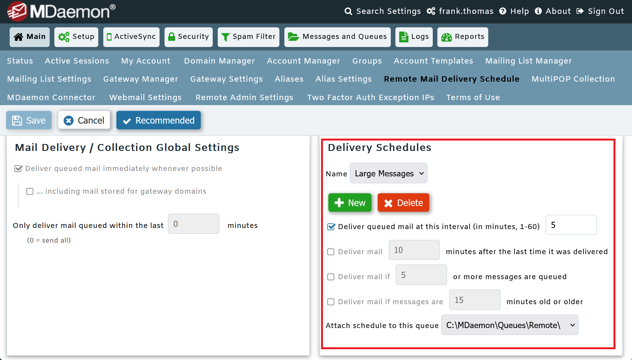Viewport: 632px width, 360px height.
Task: Click the MDaemon logo icon
Action: (x=18, y=11)
